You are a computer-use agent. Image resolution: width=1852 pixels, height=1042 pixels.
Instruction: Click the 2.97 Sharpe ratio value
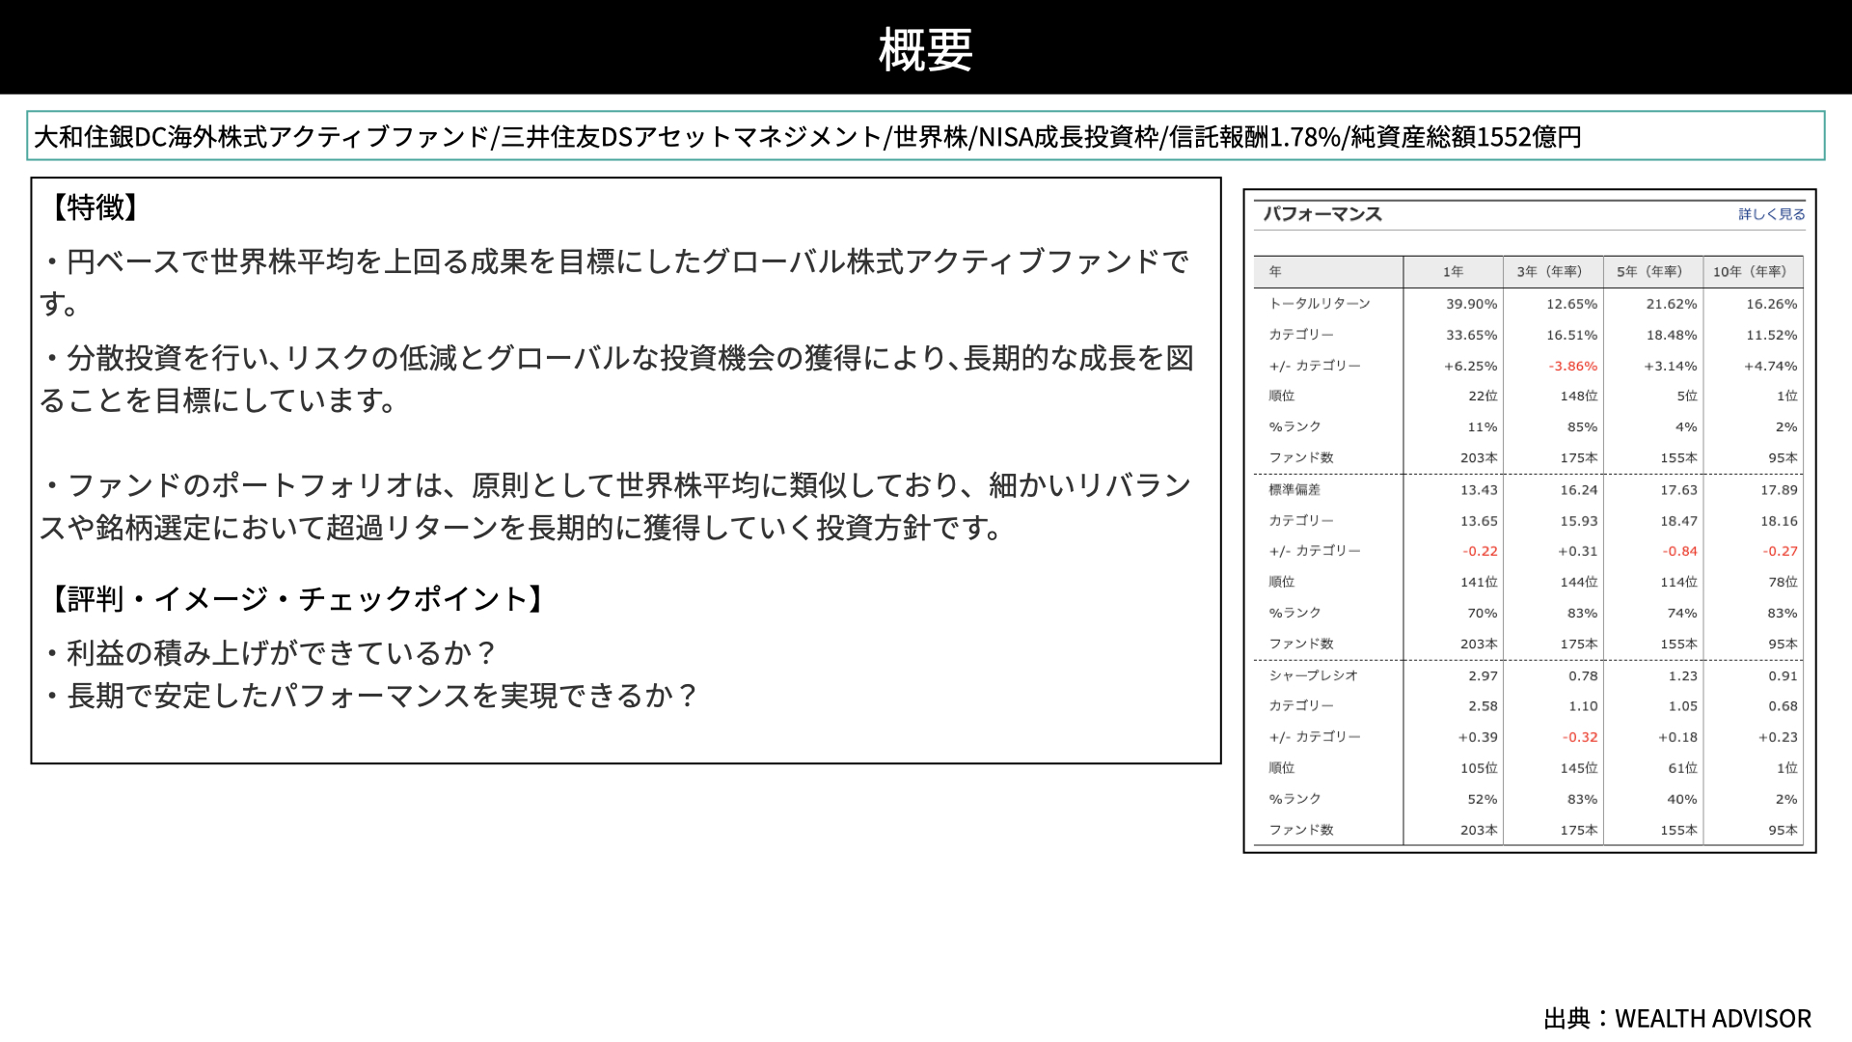[x=1483, y=676]
